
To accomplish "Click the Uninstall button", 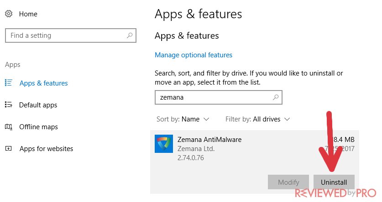I will pyautogui.click(x=334, y=182).
